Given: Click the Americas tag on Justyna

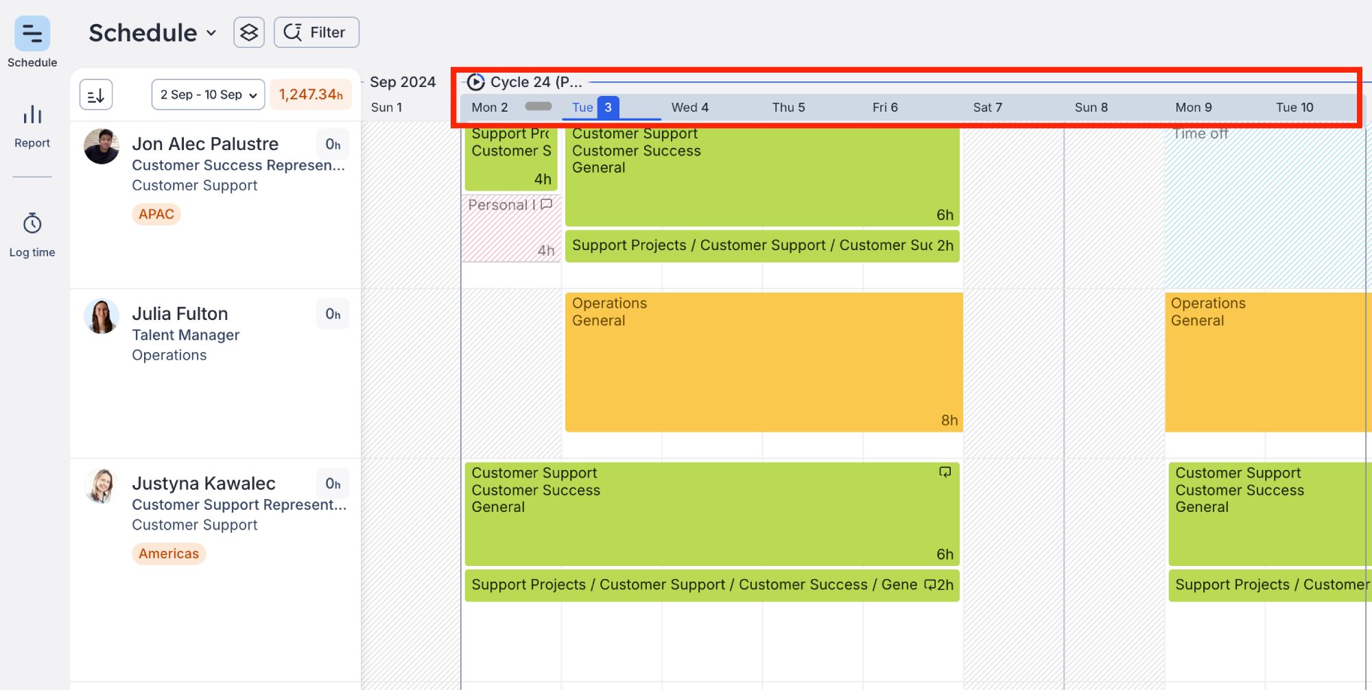Looking at the screenshot, I should [169, 554].
